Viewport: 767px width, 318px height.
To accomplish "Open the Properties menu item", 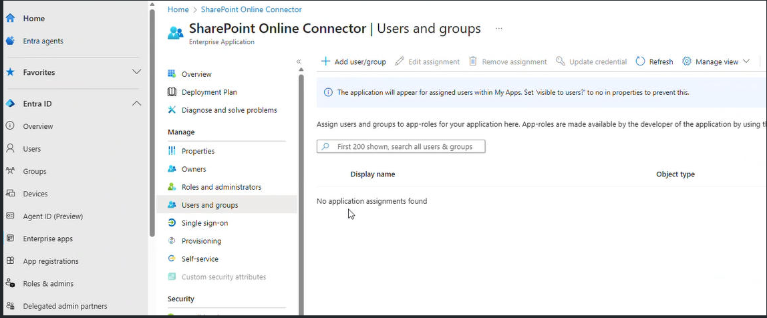I will pyautogui.click(x=198, y=151).
